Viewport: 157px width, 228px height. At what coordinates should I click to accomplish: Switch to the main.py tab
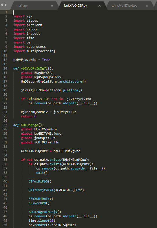pyautogui.click(x=22, y=6)
